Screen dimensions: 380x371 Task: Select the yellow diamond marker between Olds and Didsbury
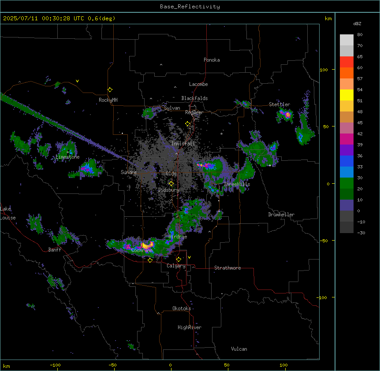coord(171,184)
